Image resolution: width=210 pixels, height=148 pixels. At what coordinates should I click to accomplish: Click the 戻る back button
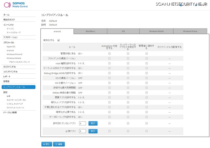pyautogui.click(x=46, y=144)
